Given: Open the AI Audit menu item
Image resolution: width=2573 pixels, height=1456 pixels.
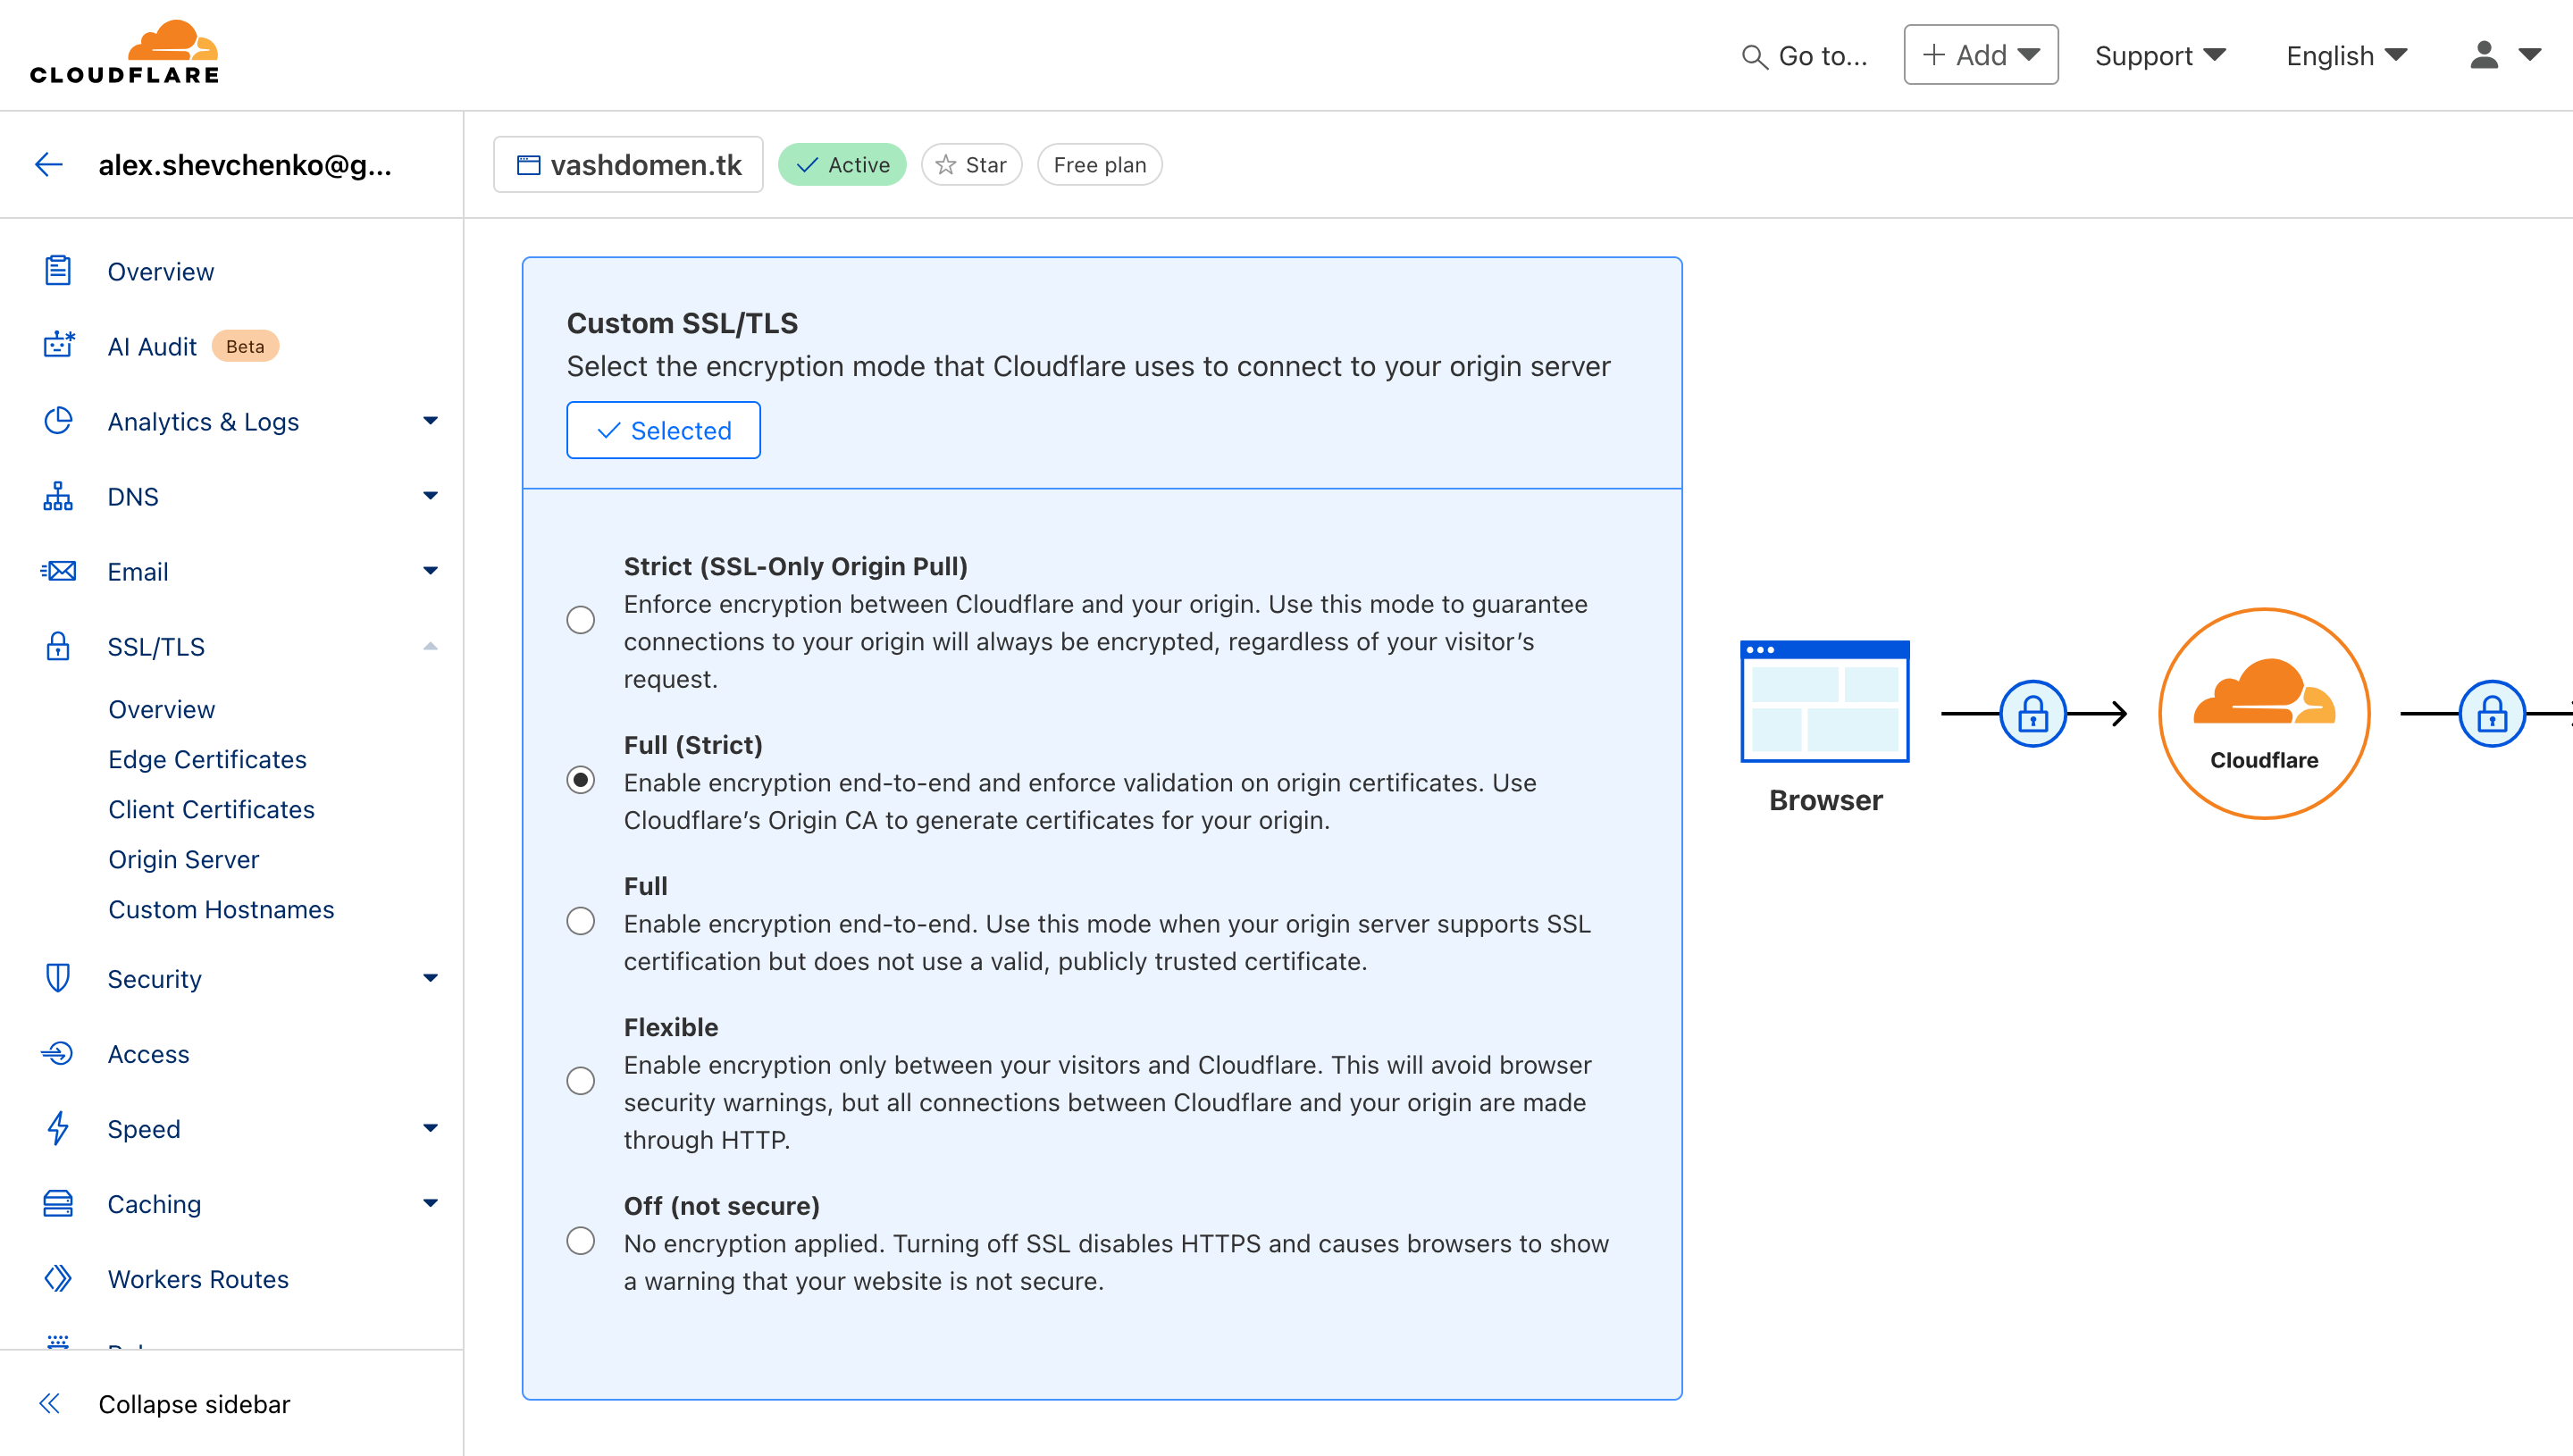Looking at the screenshot, I should pos(152,346).
